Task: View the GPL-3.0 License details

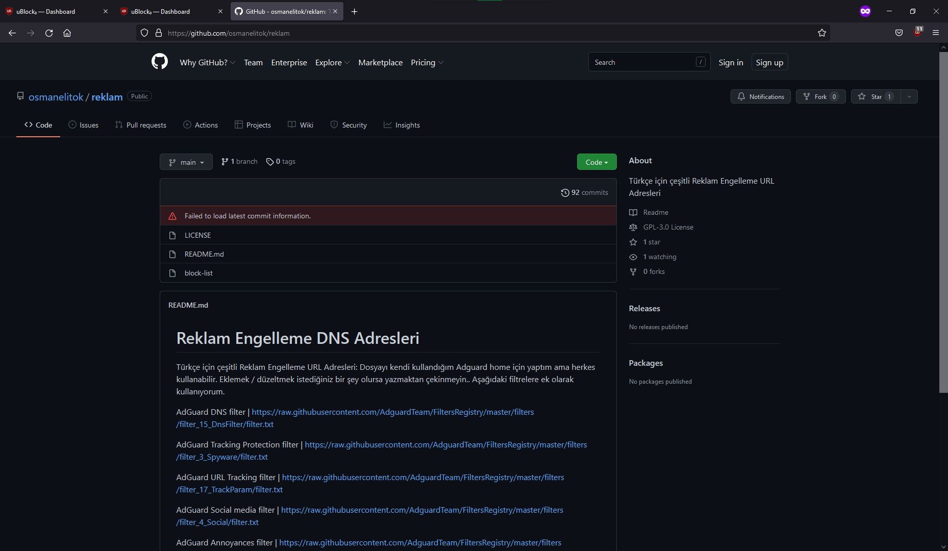Action: [x=667, y=227]
